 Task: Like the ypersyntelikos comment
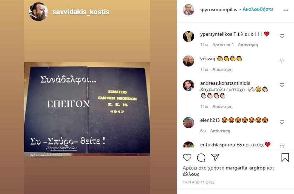click(x=282, y=36)
